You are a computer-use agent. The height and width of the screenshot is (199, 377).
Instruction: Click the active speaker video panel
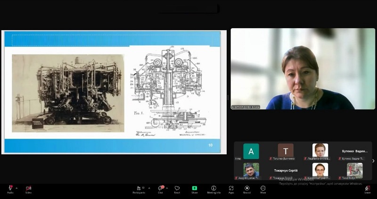[303, 69]
